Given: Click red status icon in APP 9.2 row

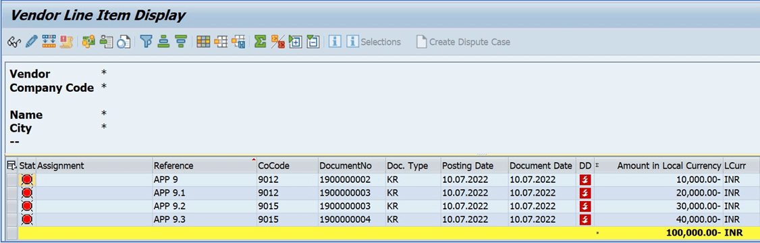Looking at the screenshot, I should click(x=26, y=206).
